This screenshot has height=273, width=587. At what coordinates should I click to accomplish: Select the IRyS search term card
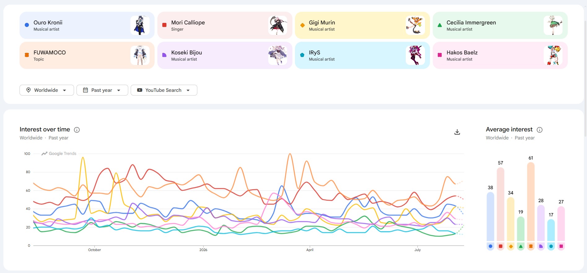click(362, 55)
